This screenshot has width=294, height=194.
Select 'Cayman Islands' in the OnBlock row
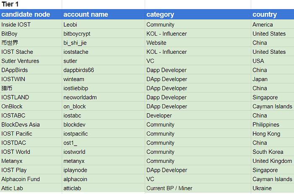coord(273,107)
